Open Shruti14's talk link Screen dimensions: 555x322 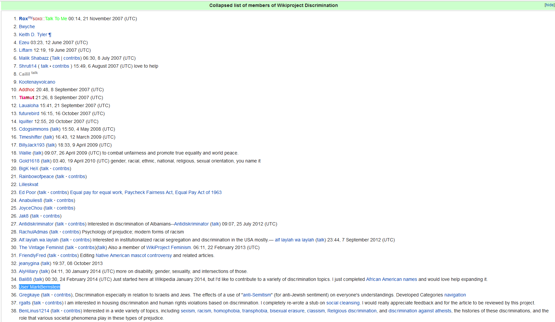(45, 66)
